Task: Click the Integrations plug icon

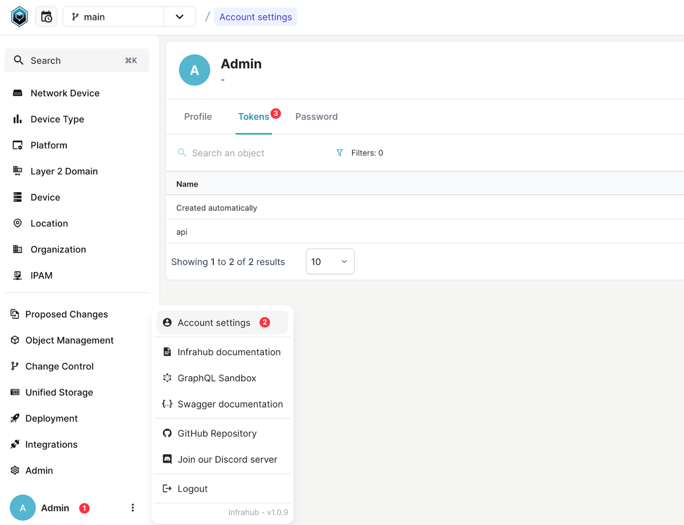Action: click(x=15, y=445)
